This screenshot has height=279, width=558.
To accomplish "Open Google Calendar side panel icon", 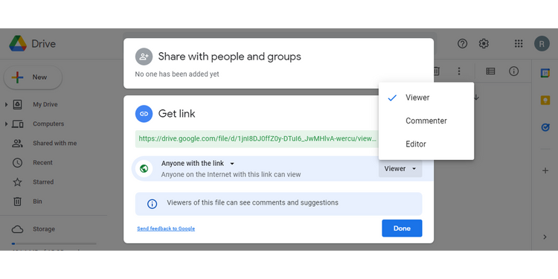I will pos(545,73).
